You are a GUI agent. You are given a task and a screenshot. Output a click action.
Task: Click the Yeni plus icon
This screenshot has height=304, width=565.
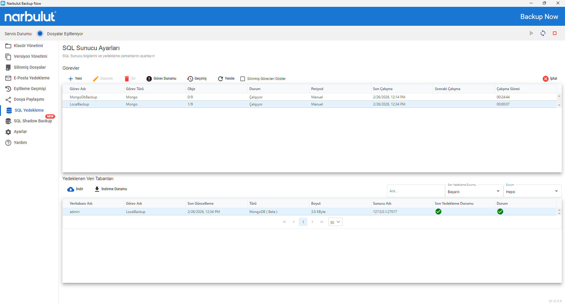tap(71, 79)
